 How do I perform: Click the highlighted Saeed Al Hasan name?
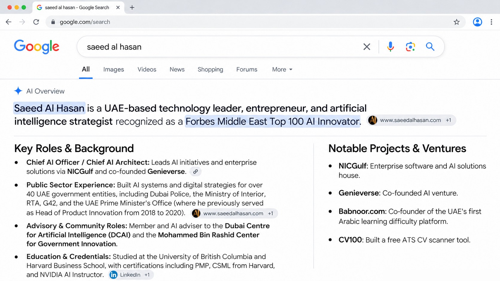(49, 108)
